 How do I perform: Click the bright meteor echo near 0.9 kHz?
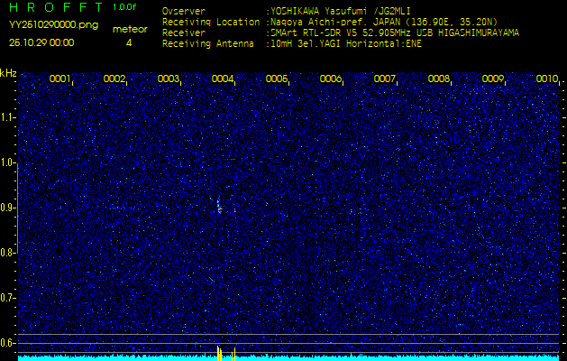pos(219,207)
